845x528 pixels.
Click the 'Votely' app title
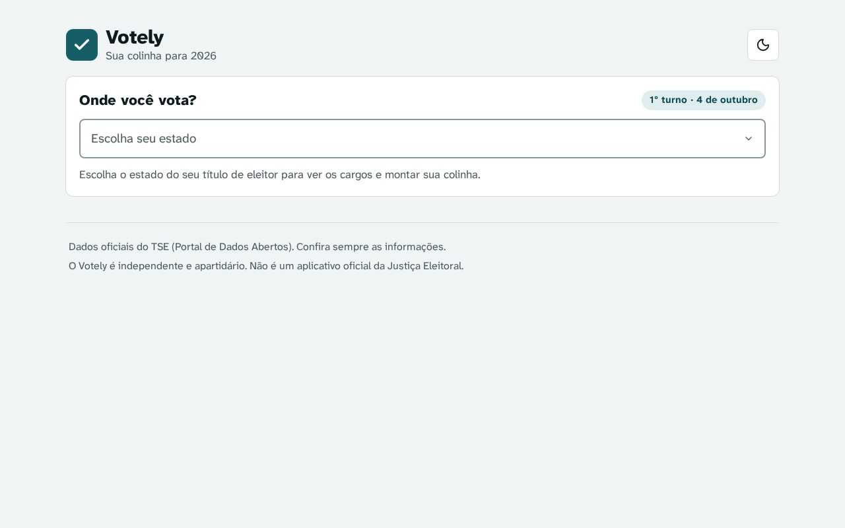(135, 37)
